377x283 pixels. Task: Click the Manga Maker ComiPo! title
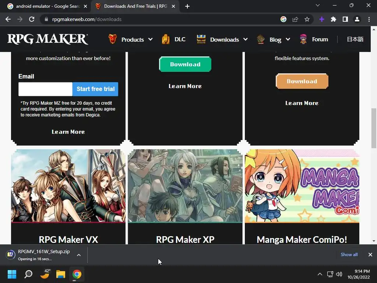tap(302, 240)
